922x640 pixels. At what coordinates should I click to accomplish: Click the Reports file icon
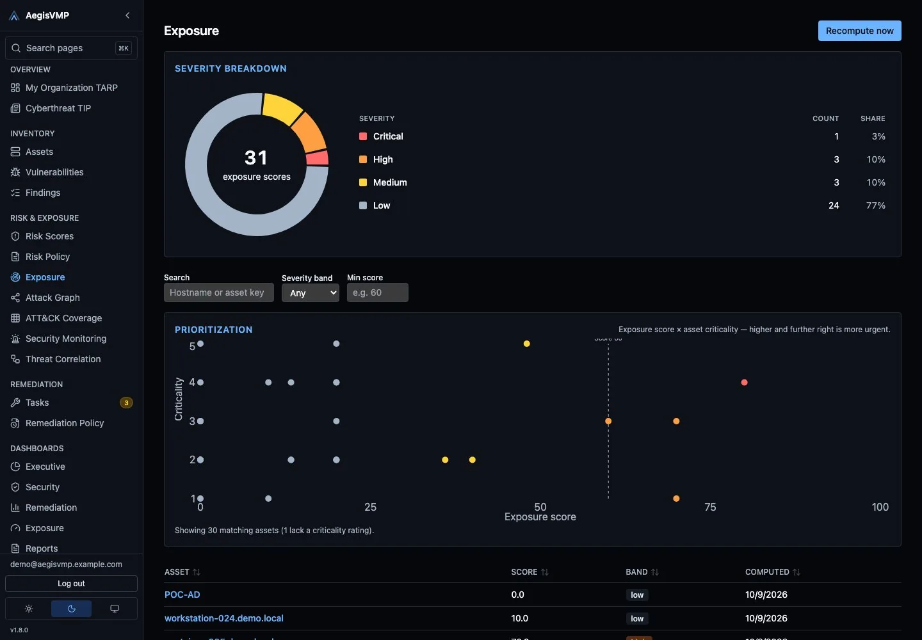[15, 548]
